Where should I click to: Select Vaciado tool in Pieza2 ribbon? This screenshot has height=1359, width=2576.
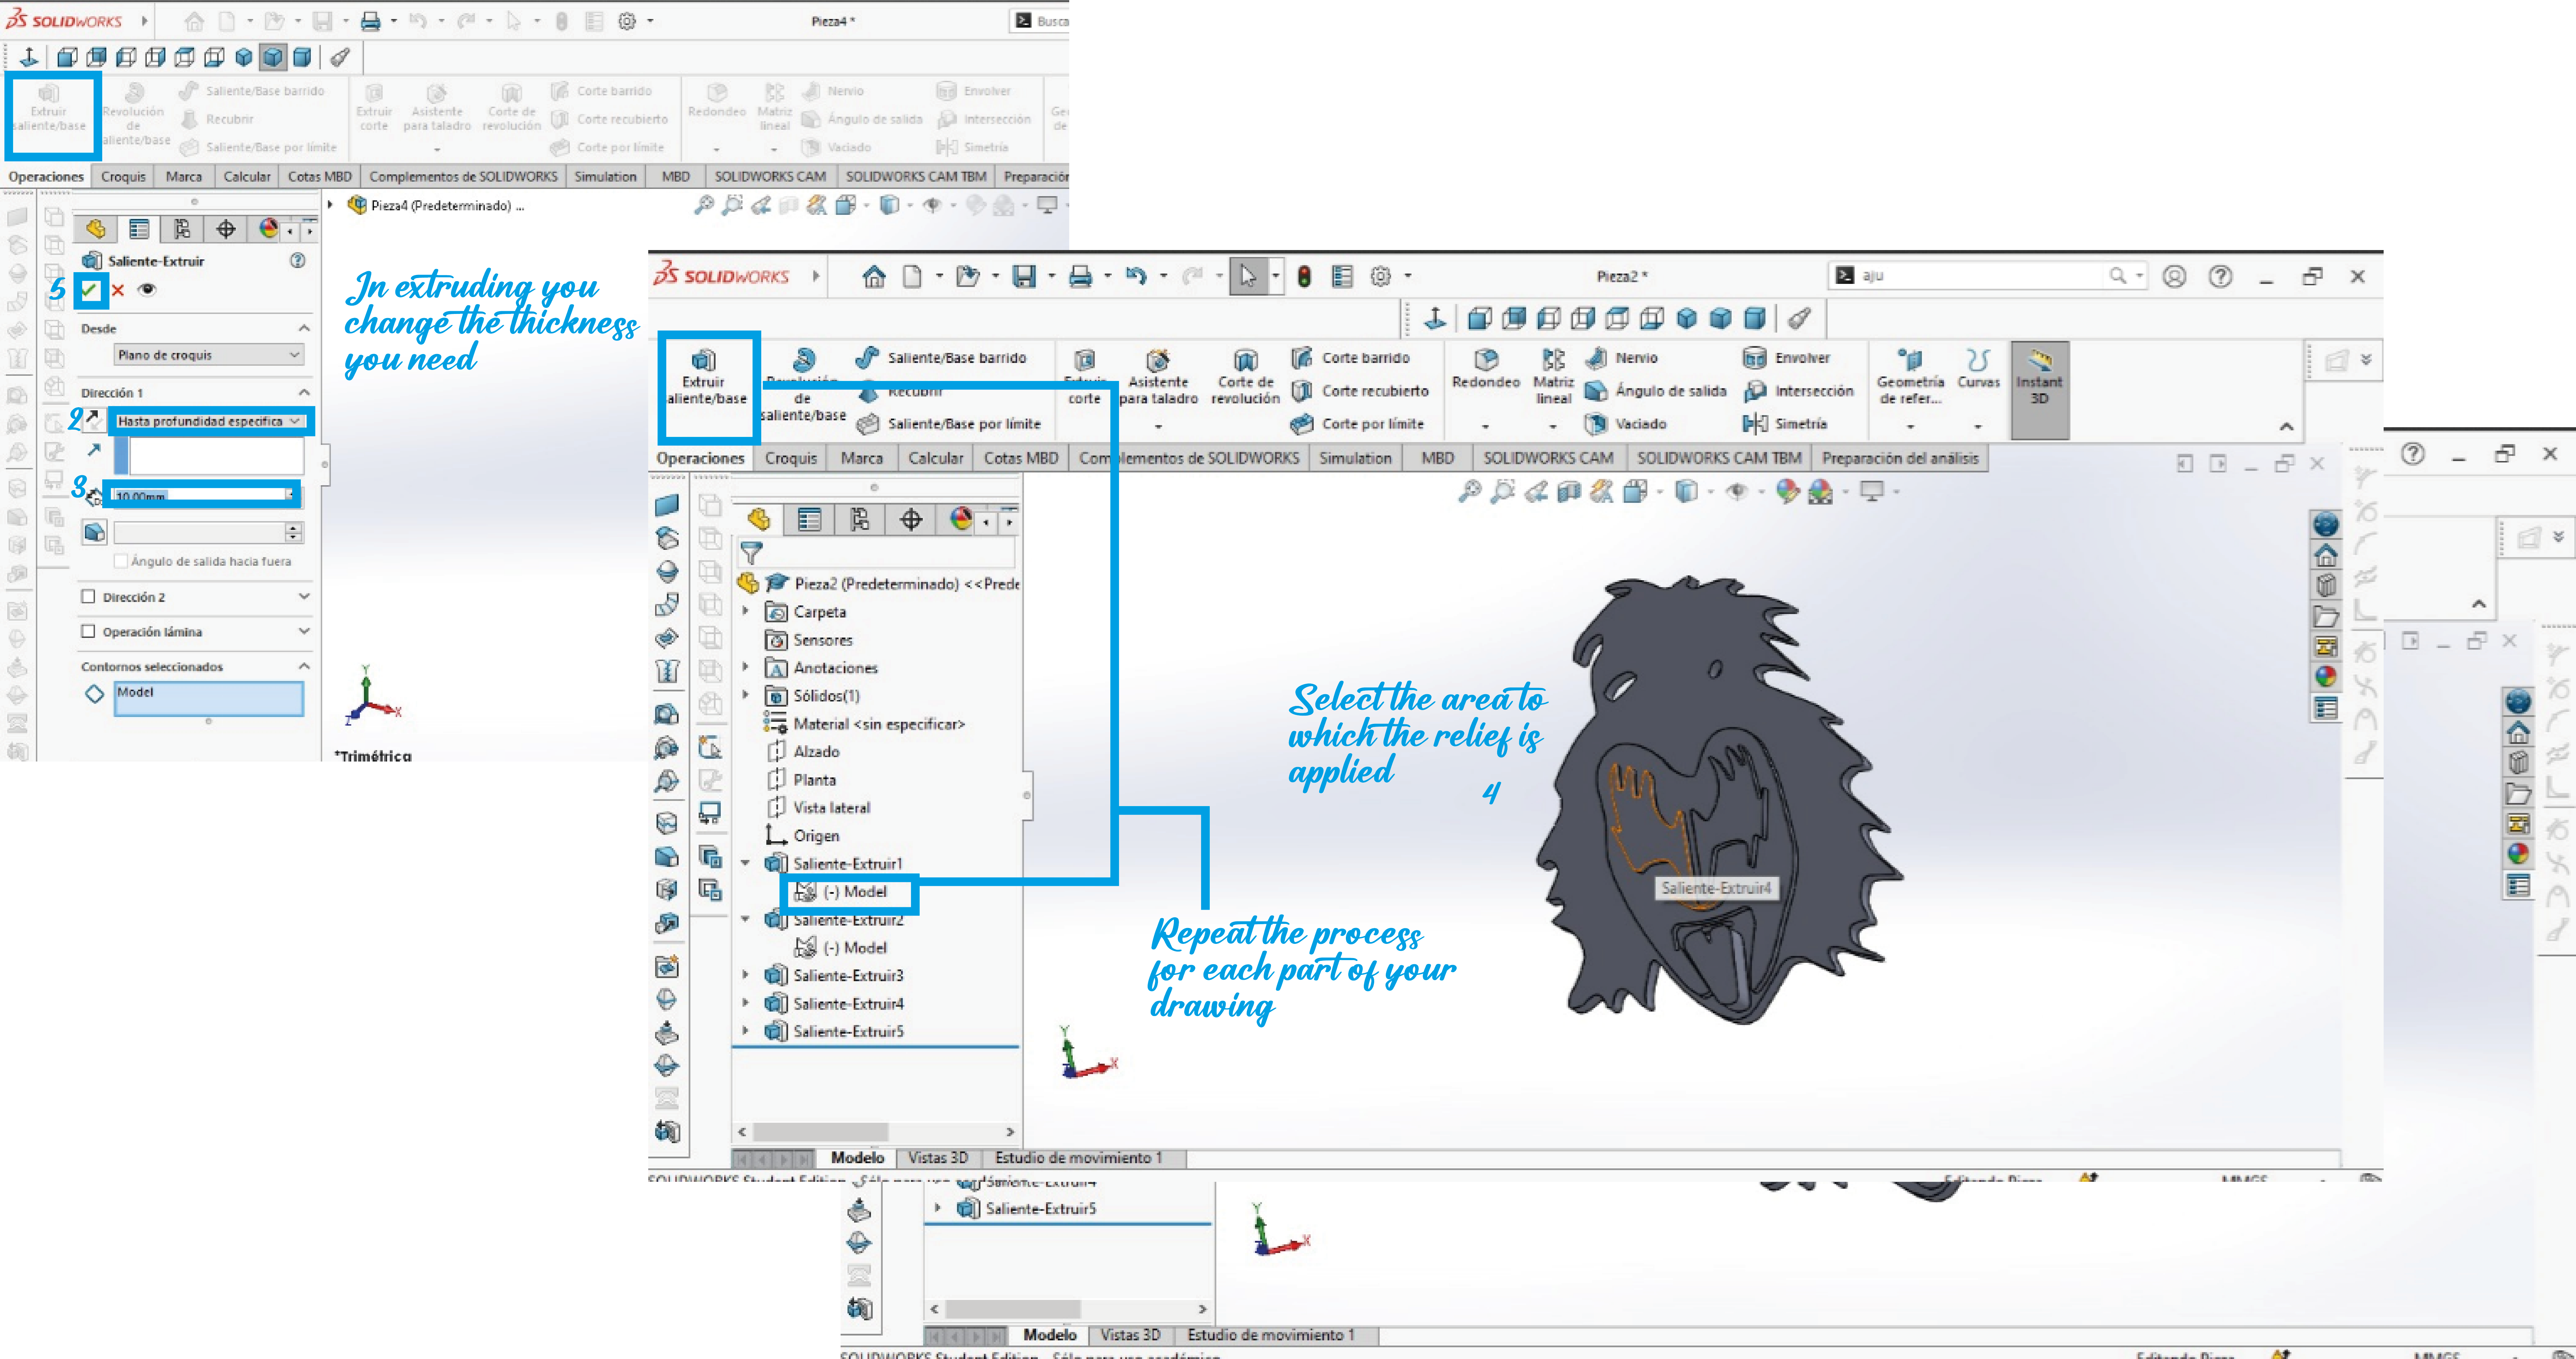pos(1626,424)
